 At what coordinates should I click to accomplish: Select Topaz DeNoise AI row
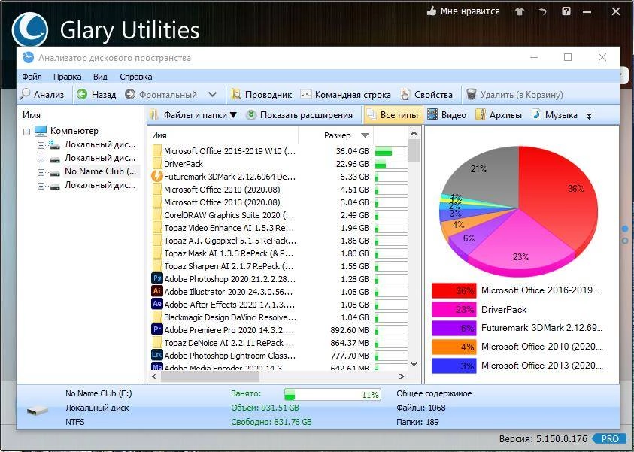pyautogui.click(x=279, y=343)
